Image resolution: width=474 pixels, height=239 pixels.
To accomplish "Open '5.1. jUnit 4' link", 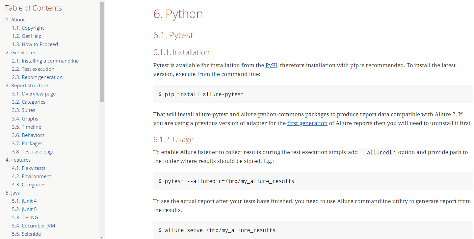I will point(24,201).
